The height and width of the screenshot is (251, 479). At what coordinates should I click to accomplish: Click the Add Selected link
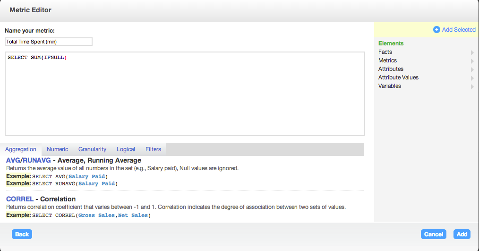click(x=458, y=30)
